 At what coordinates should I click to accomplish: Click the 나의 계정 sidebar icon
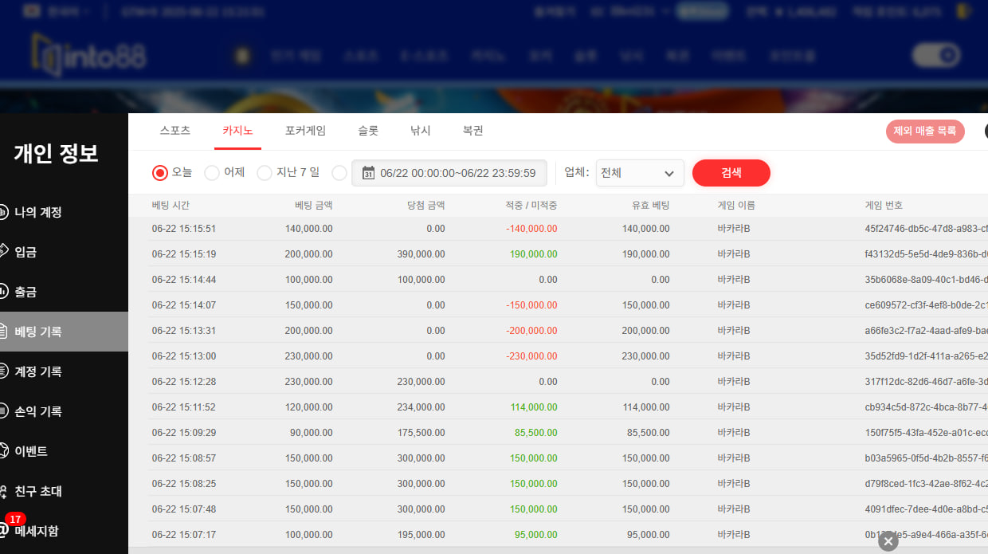click(x=3, y=212)
